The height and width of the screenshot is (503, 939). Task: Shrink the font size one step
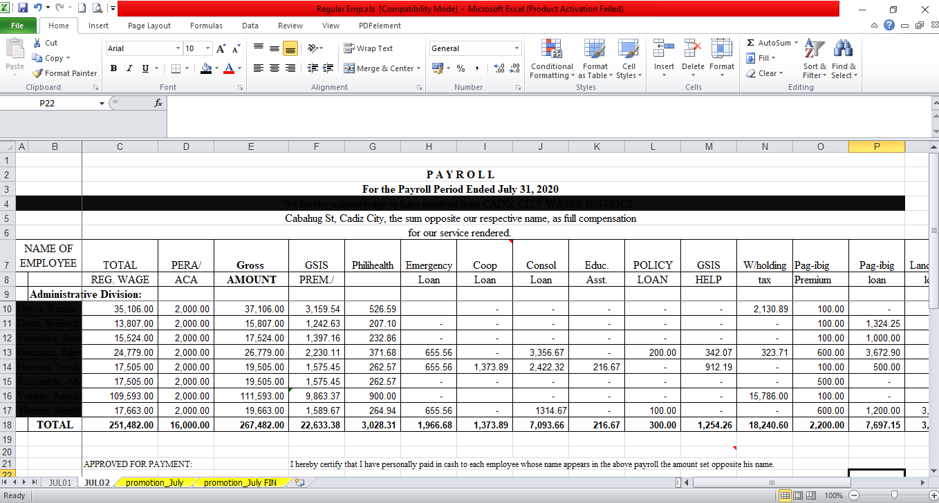tap(236, 48)
